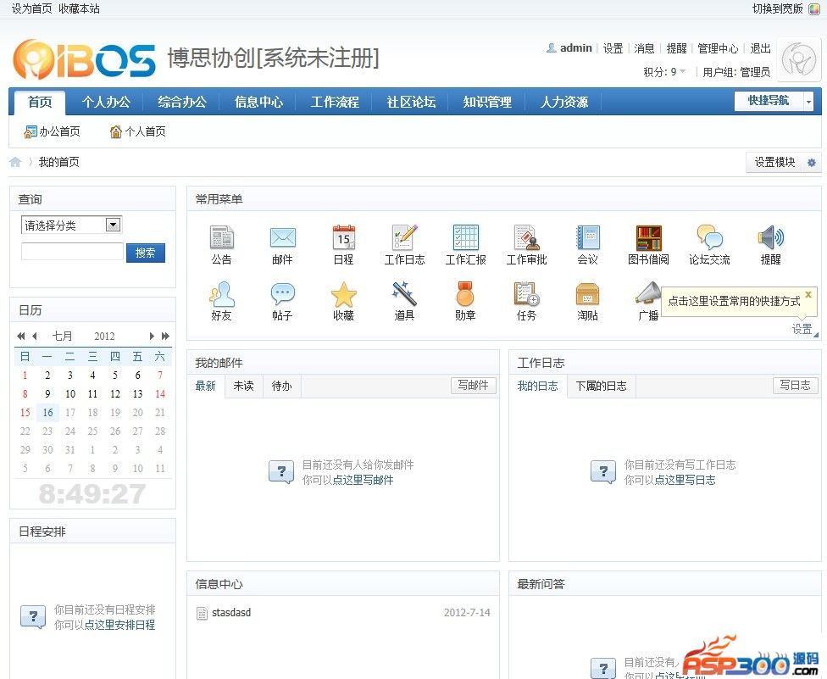The height and width of the screenshot is (679, 827).
Task: Select the 知识管理 navigation tab
Action: (x=487, y=102)
